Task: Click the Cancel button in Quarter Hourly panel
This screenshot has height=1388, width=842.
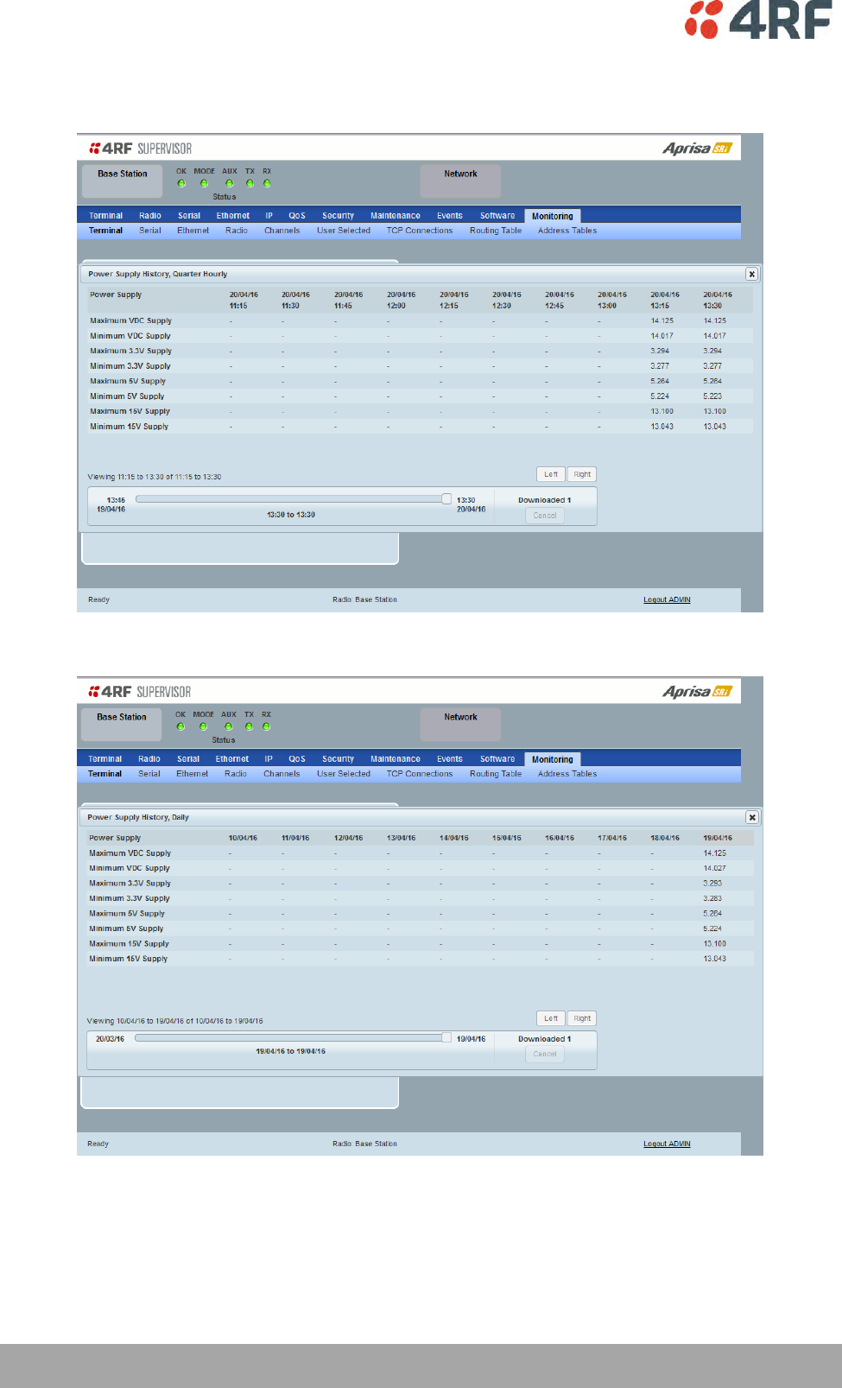Action: tap(545, 516)
